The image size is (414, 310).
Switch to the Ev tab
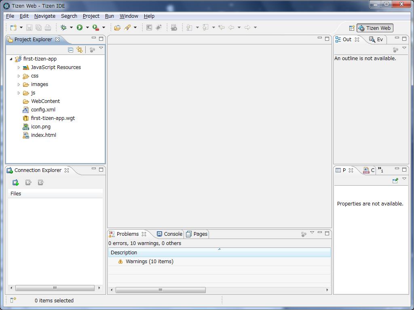(376, 40)
